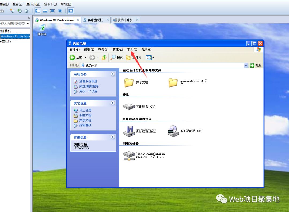289x212 pixels.
Task: Open the views icon dropdown in toolbar
Action: point(150,58)
